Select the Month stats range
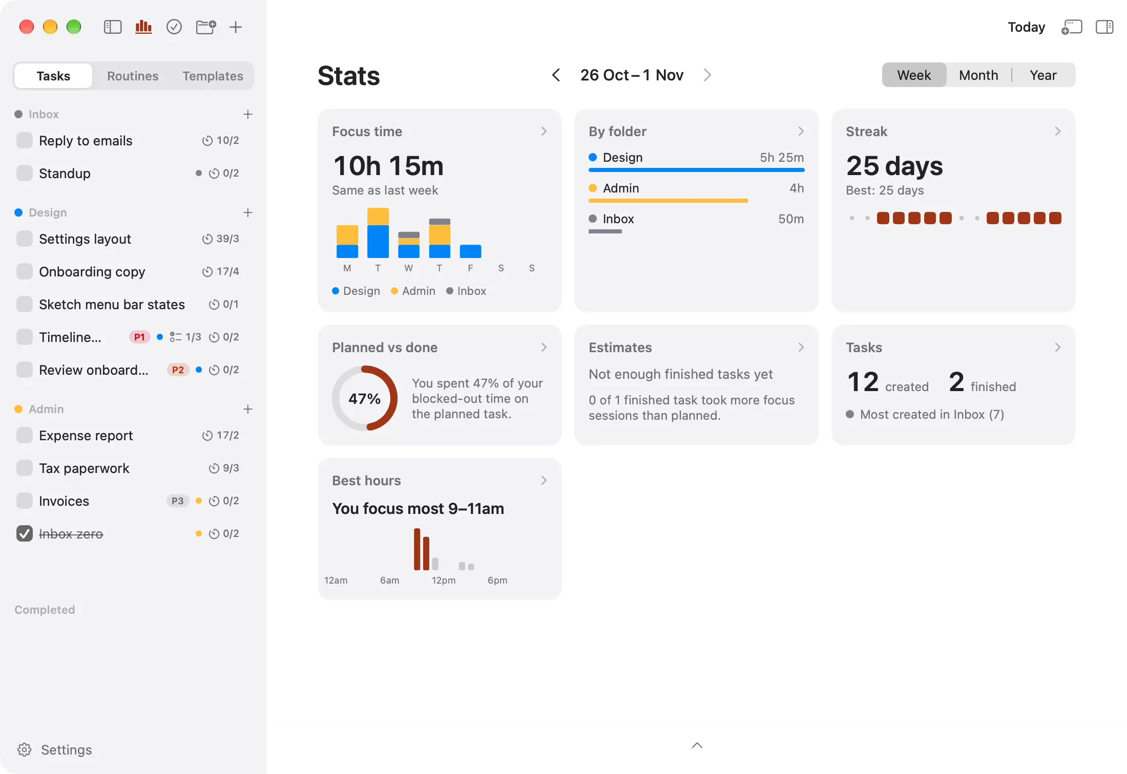Image resolution: width=1127 pixels, height=774 pixels. (978, 75)
